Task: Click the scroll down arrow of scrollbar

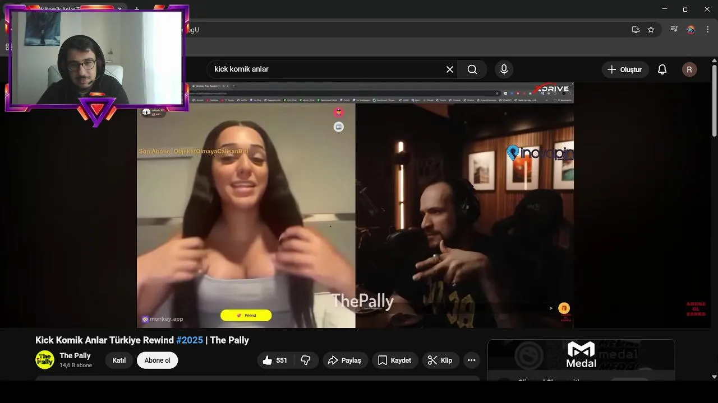Action: [714, 377]
